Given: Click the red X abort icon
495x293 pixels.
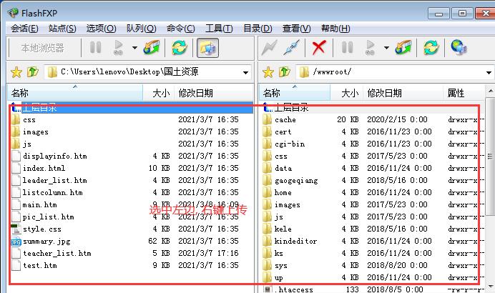Looking at the screenshot, I should [319, 48].
